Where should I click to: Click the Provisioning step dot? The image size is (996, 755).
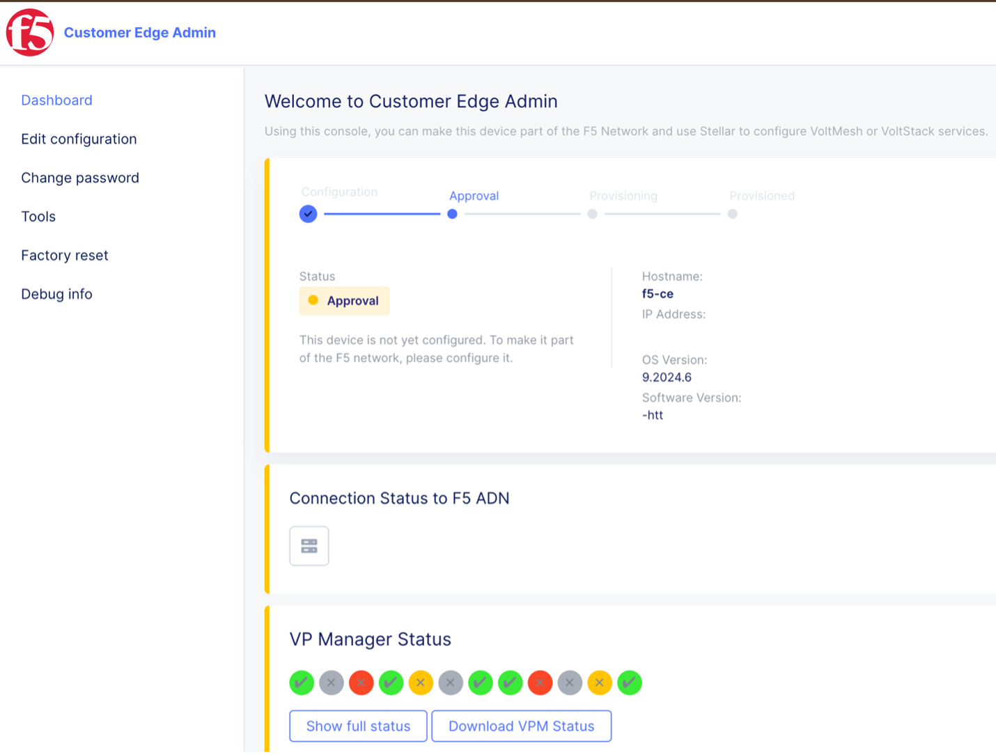tap(592, 214)
